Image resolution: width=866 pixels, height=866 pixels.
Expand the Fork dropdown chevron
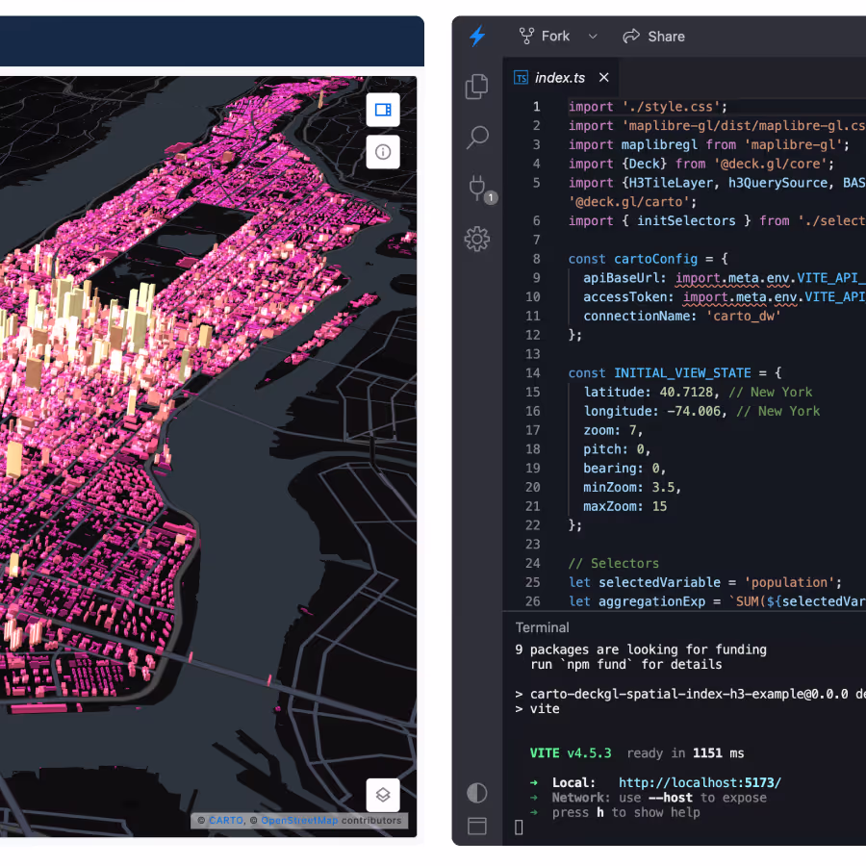591,36
